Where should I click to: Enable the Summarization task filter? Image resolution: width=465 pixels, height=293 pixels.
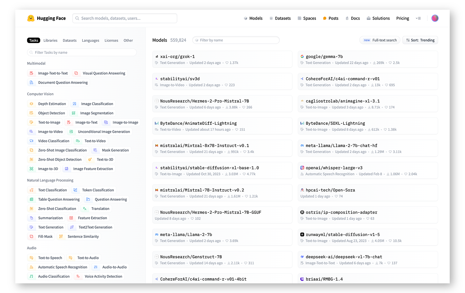[50, 218]
